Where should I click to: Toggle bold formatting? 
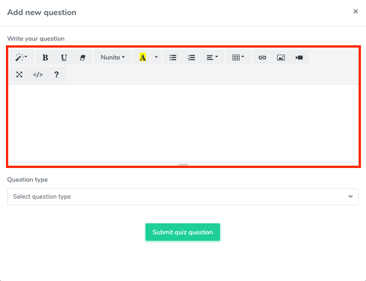pos(45,57)
